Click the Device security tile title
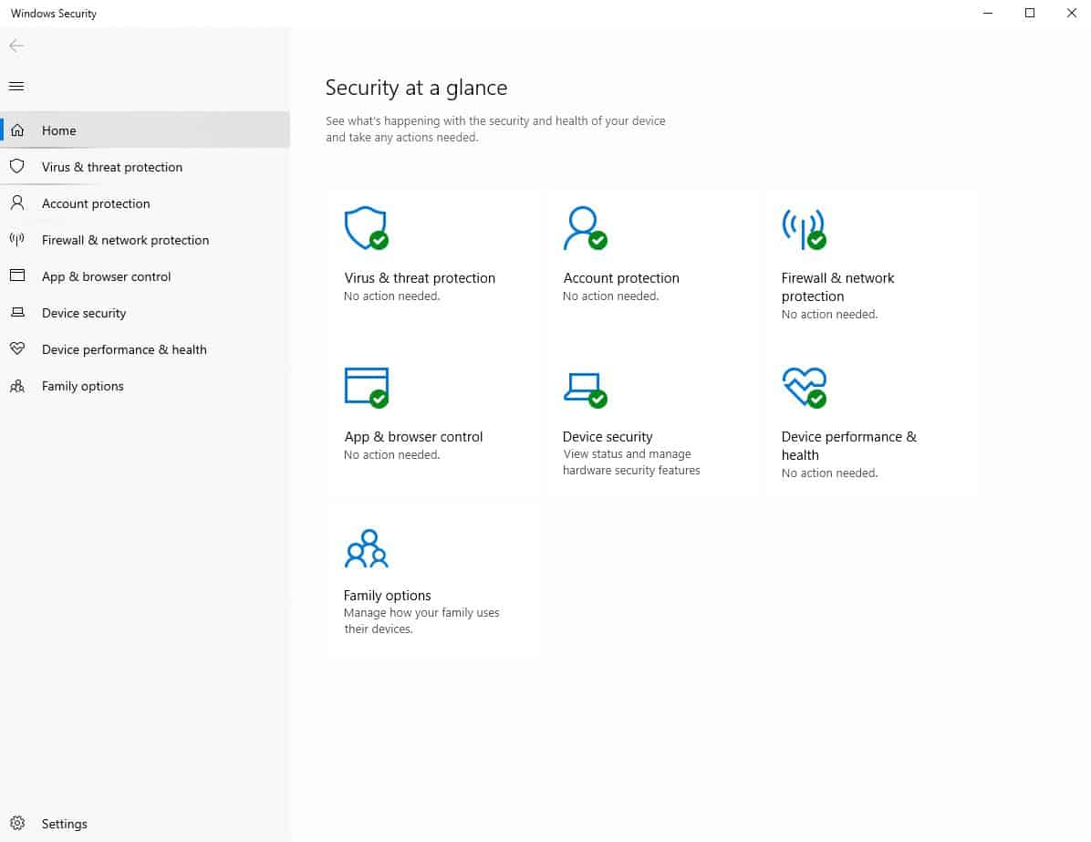1091x842 pixels. (x=608, y=436)
